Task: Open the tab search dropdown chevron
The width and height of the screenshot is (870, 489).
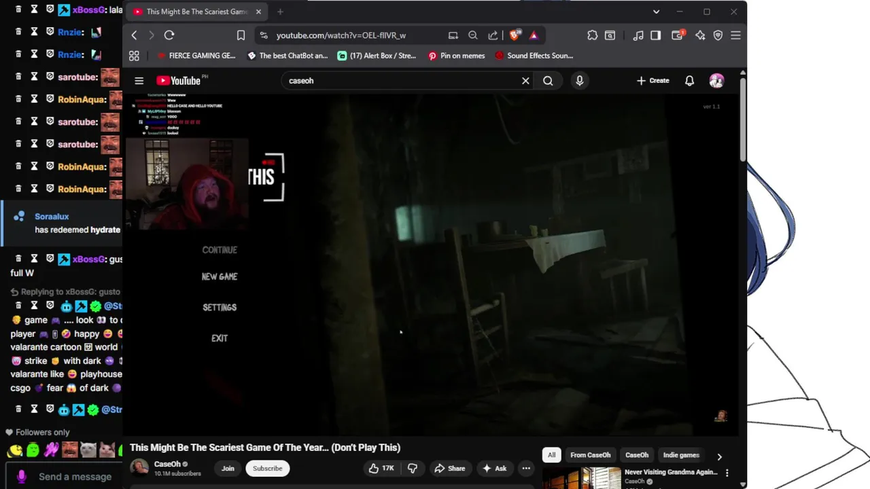Action: 656,12
